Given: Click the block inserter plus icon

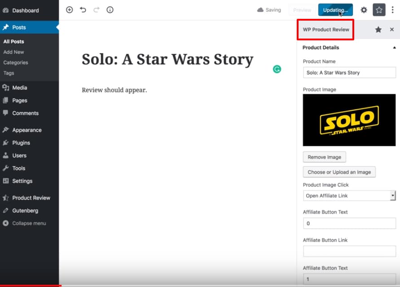Looking at the screenshot, I should (x=69, y=9).
